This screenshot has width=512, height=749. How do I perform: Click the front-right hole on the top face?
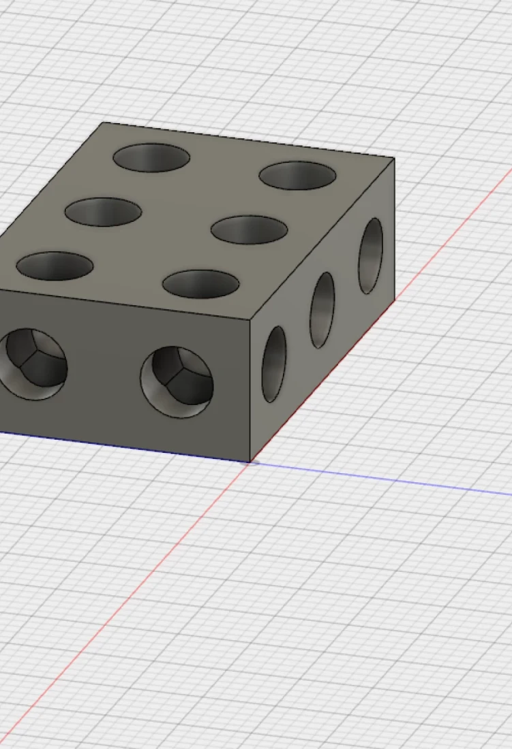[200, 284]
